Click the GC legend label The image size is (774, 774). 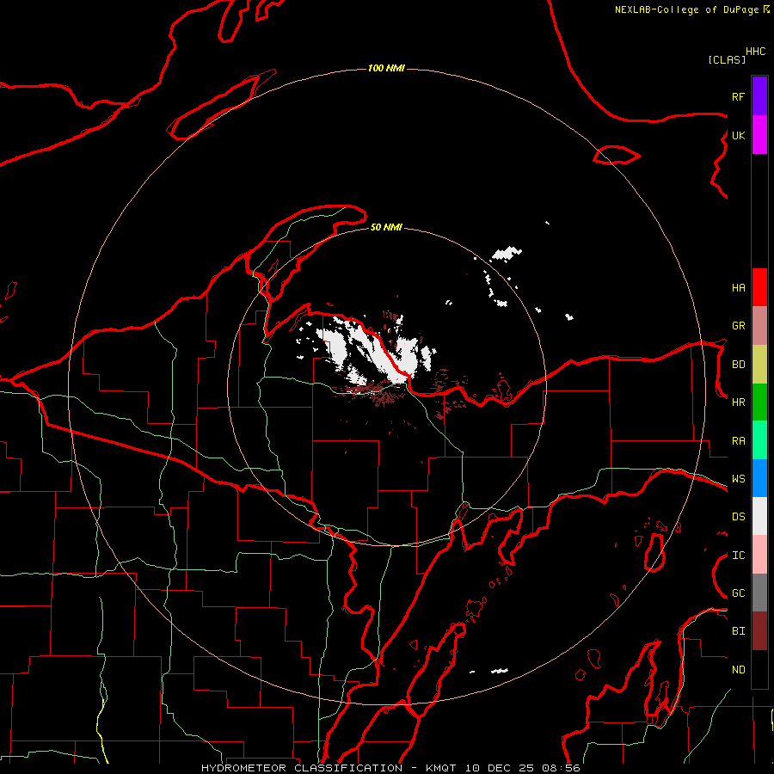pyautogui.click(x=738, y=593)
